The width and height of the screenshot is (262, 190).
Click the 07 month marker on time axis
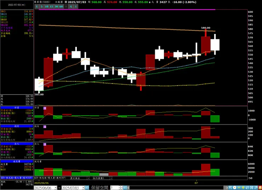[196, 183]
